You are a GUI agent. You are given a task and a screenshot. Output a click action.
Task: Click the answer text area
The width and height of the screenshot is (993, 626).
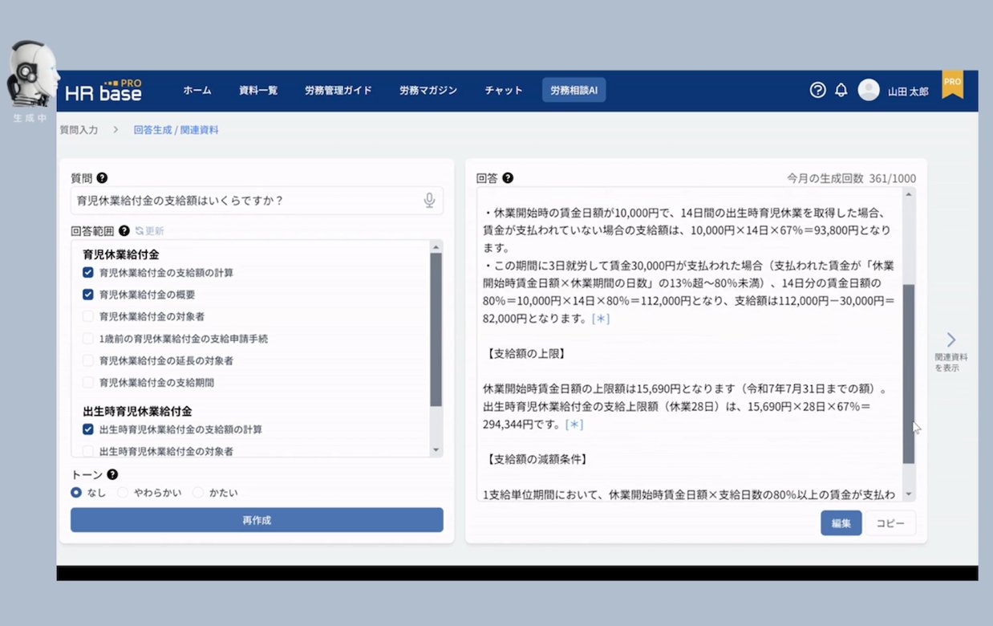[x=690, y=345]
